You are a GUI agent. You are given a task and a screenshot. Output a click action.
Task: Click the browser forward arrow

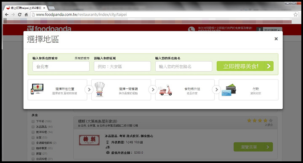coord(13,14)
